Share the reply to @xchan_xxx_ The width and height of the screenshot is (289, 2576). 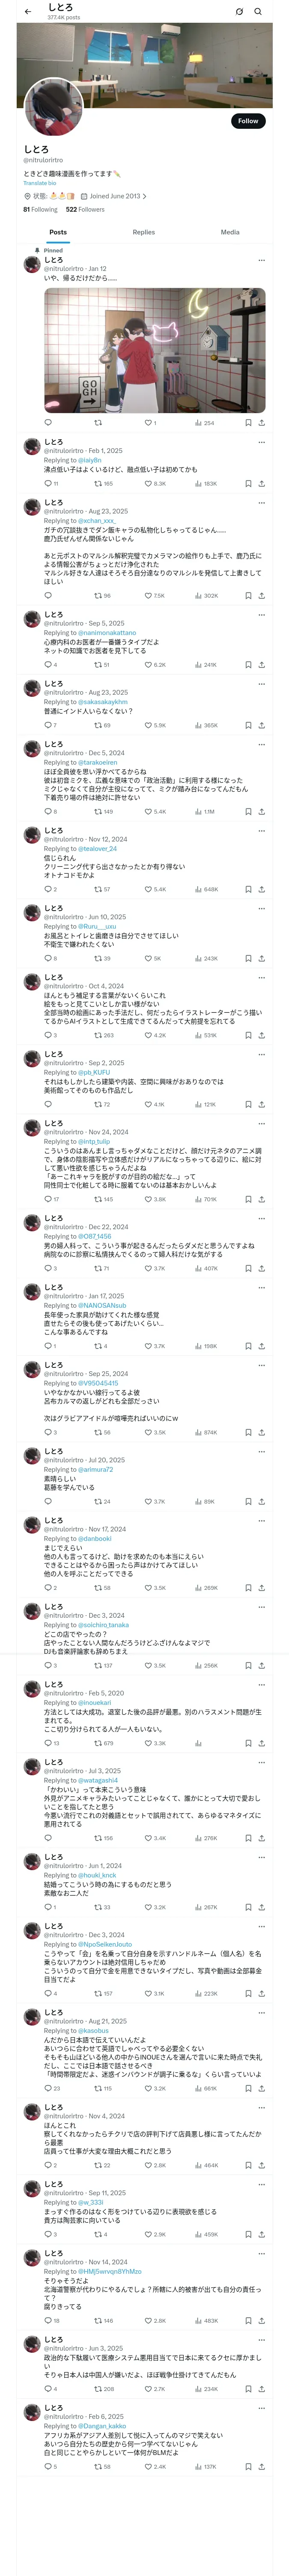click(262, 595)
